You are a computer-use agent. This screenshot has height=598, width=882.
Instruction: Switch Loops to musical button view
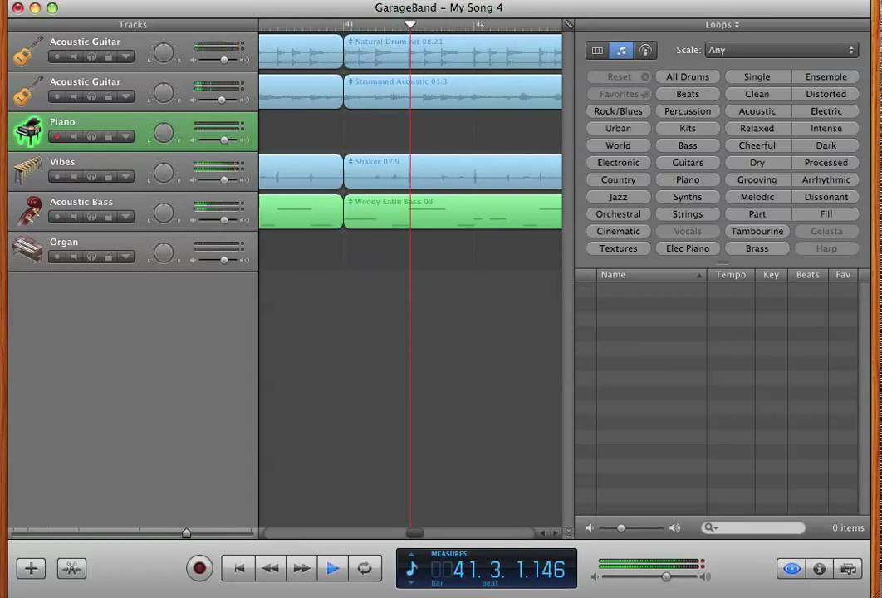coord(621,50)
